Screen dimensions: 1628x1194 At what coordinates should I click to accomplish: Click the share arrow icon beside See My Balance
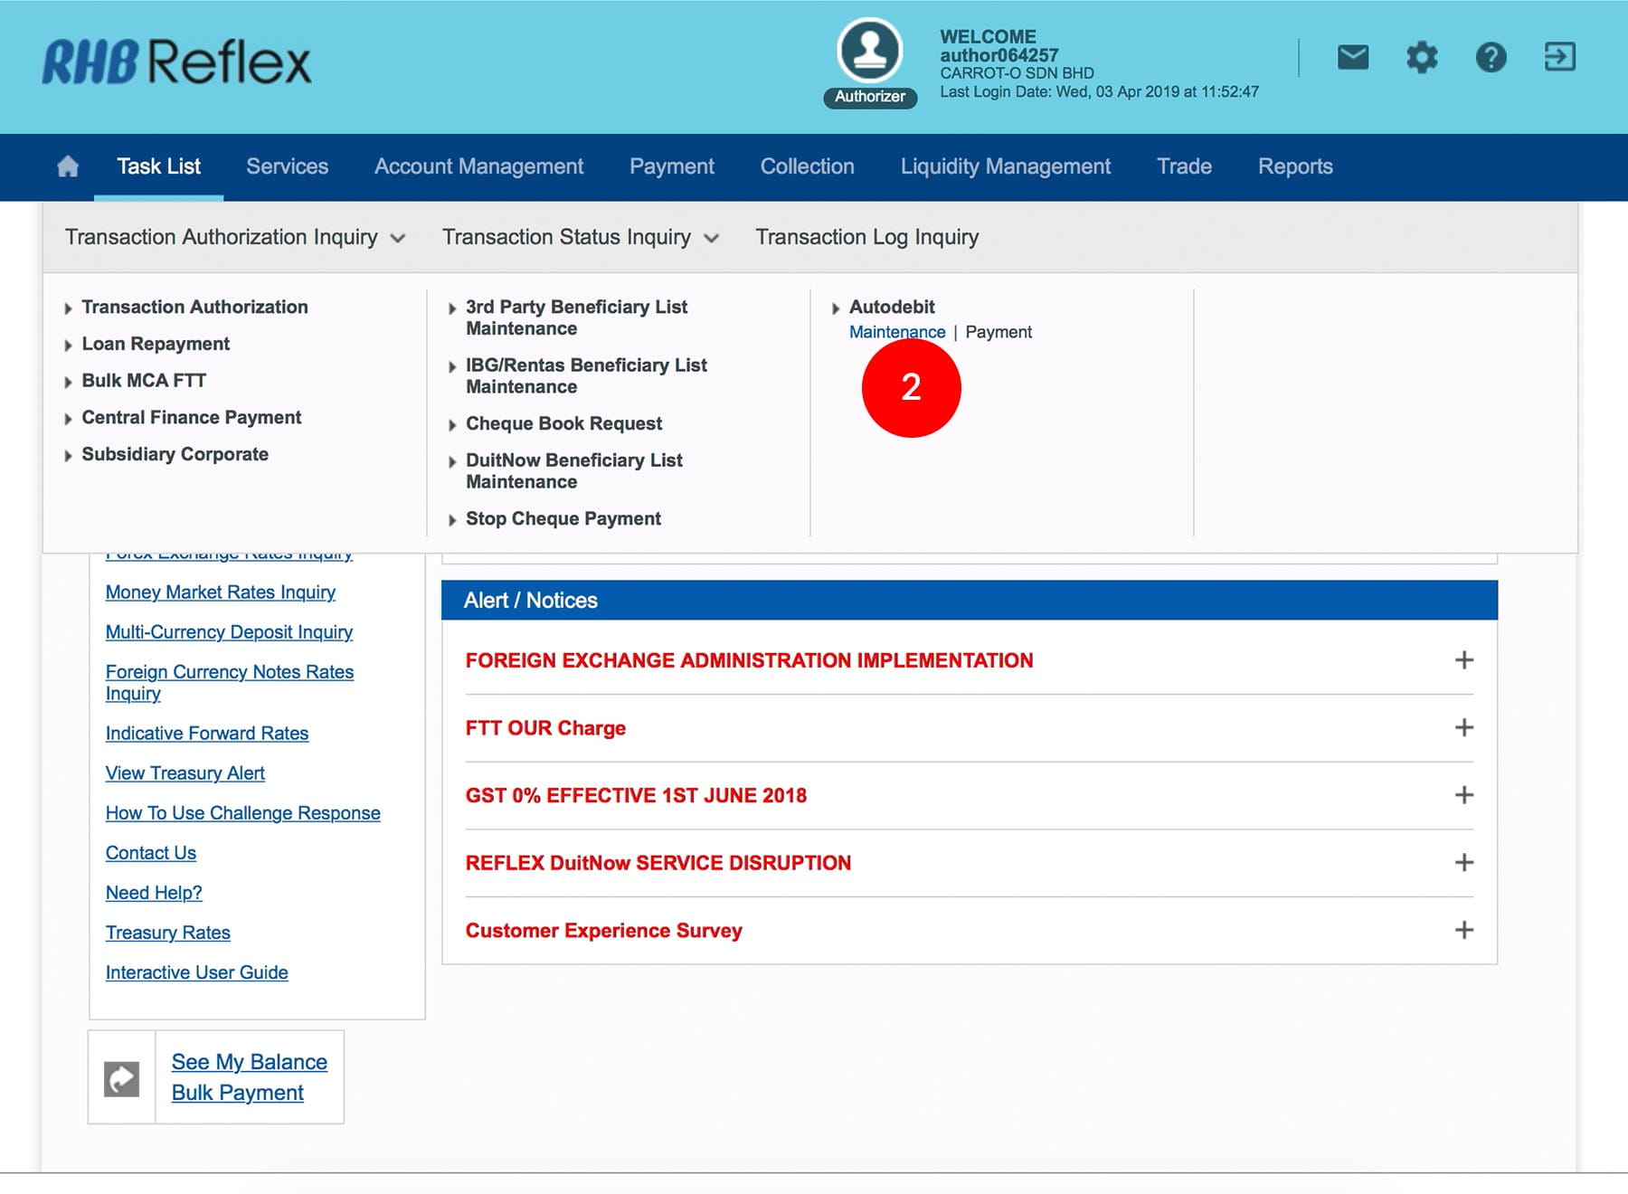point(122,1078)
